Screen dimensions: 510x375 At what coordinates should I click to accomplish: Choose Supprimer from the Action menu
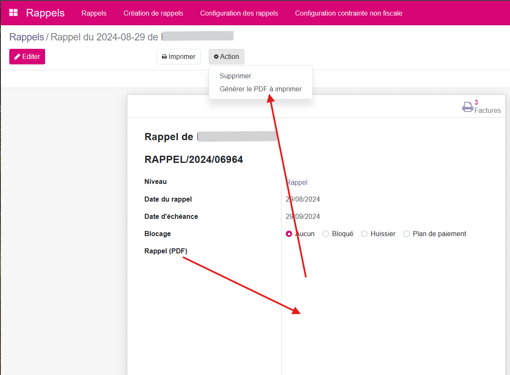235,76
